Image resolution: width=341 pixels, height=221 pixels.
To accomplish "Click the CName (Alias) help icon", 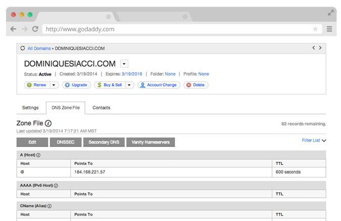I will point(50,206).
